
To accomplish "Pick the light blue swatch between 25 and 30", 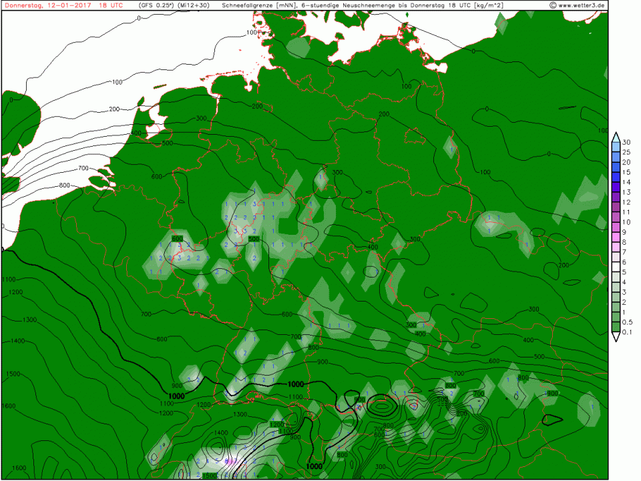I will coord(616,147).
